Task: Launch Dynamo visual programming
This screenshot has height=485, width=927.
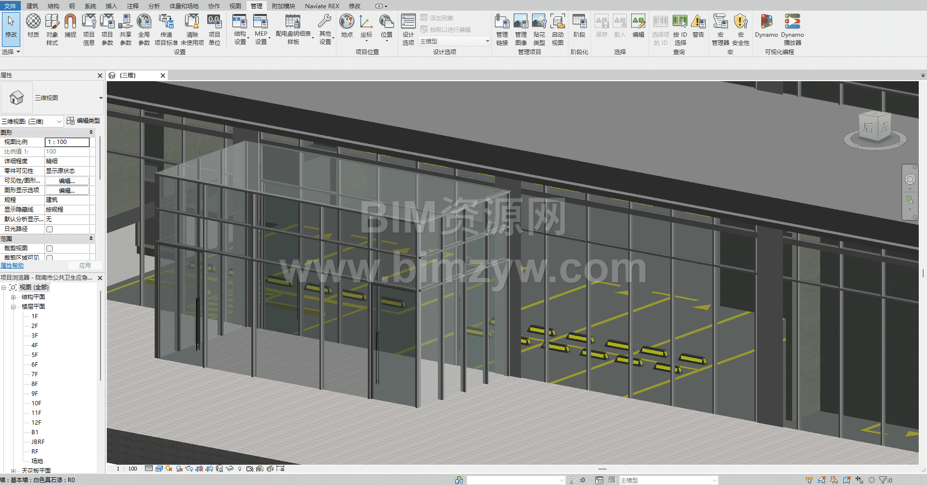Action: (767, 27)
